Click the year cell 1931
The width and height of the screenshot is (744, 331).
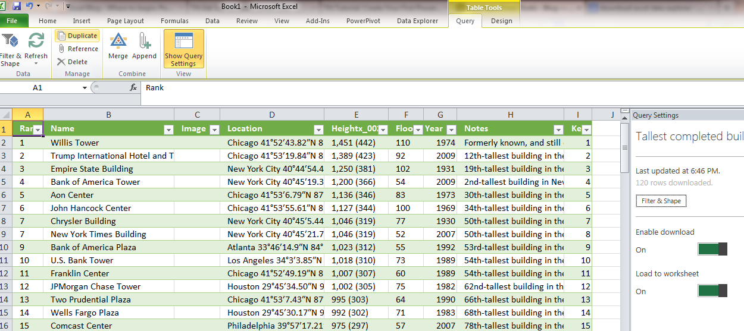point(440,169)
